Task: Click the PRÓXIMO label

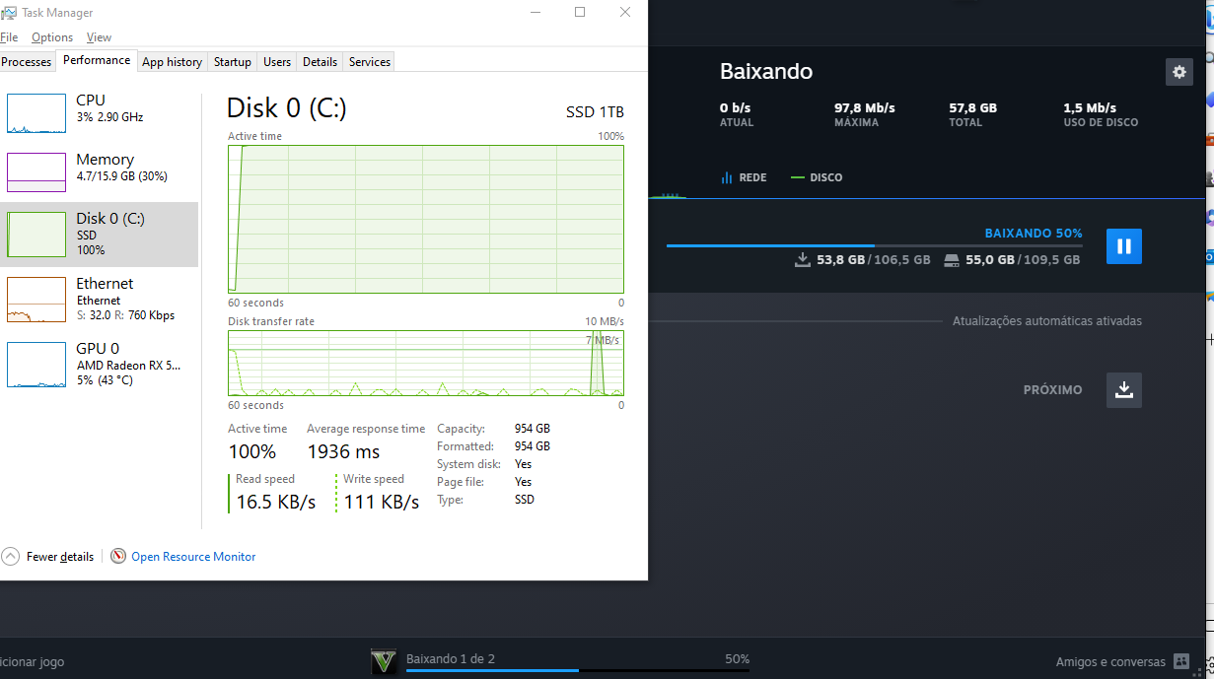Action: [1052, 390]
